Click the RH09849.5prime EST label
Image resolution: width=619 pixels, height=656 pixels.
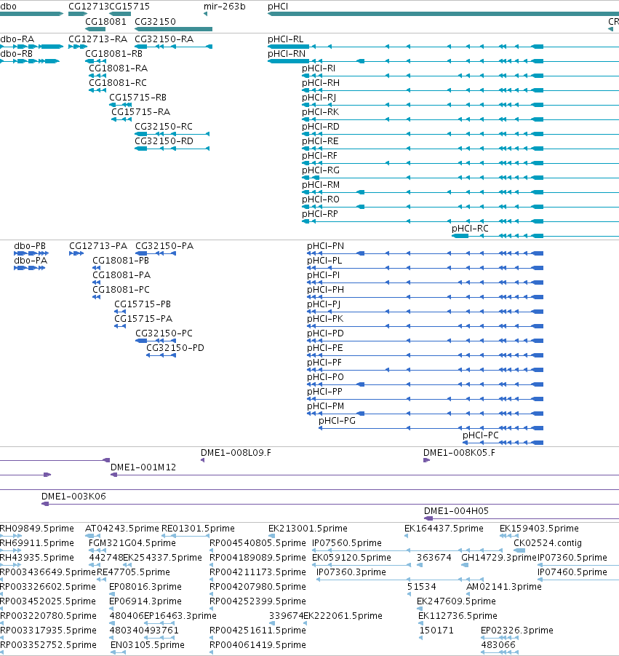coord(37,529)
